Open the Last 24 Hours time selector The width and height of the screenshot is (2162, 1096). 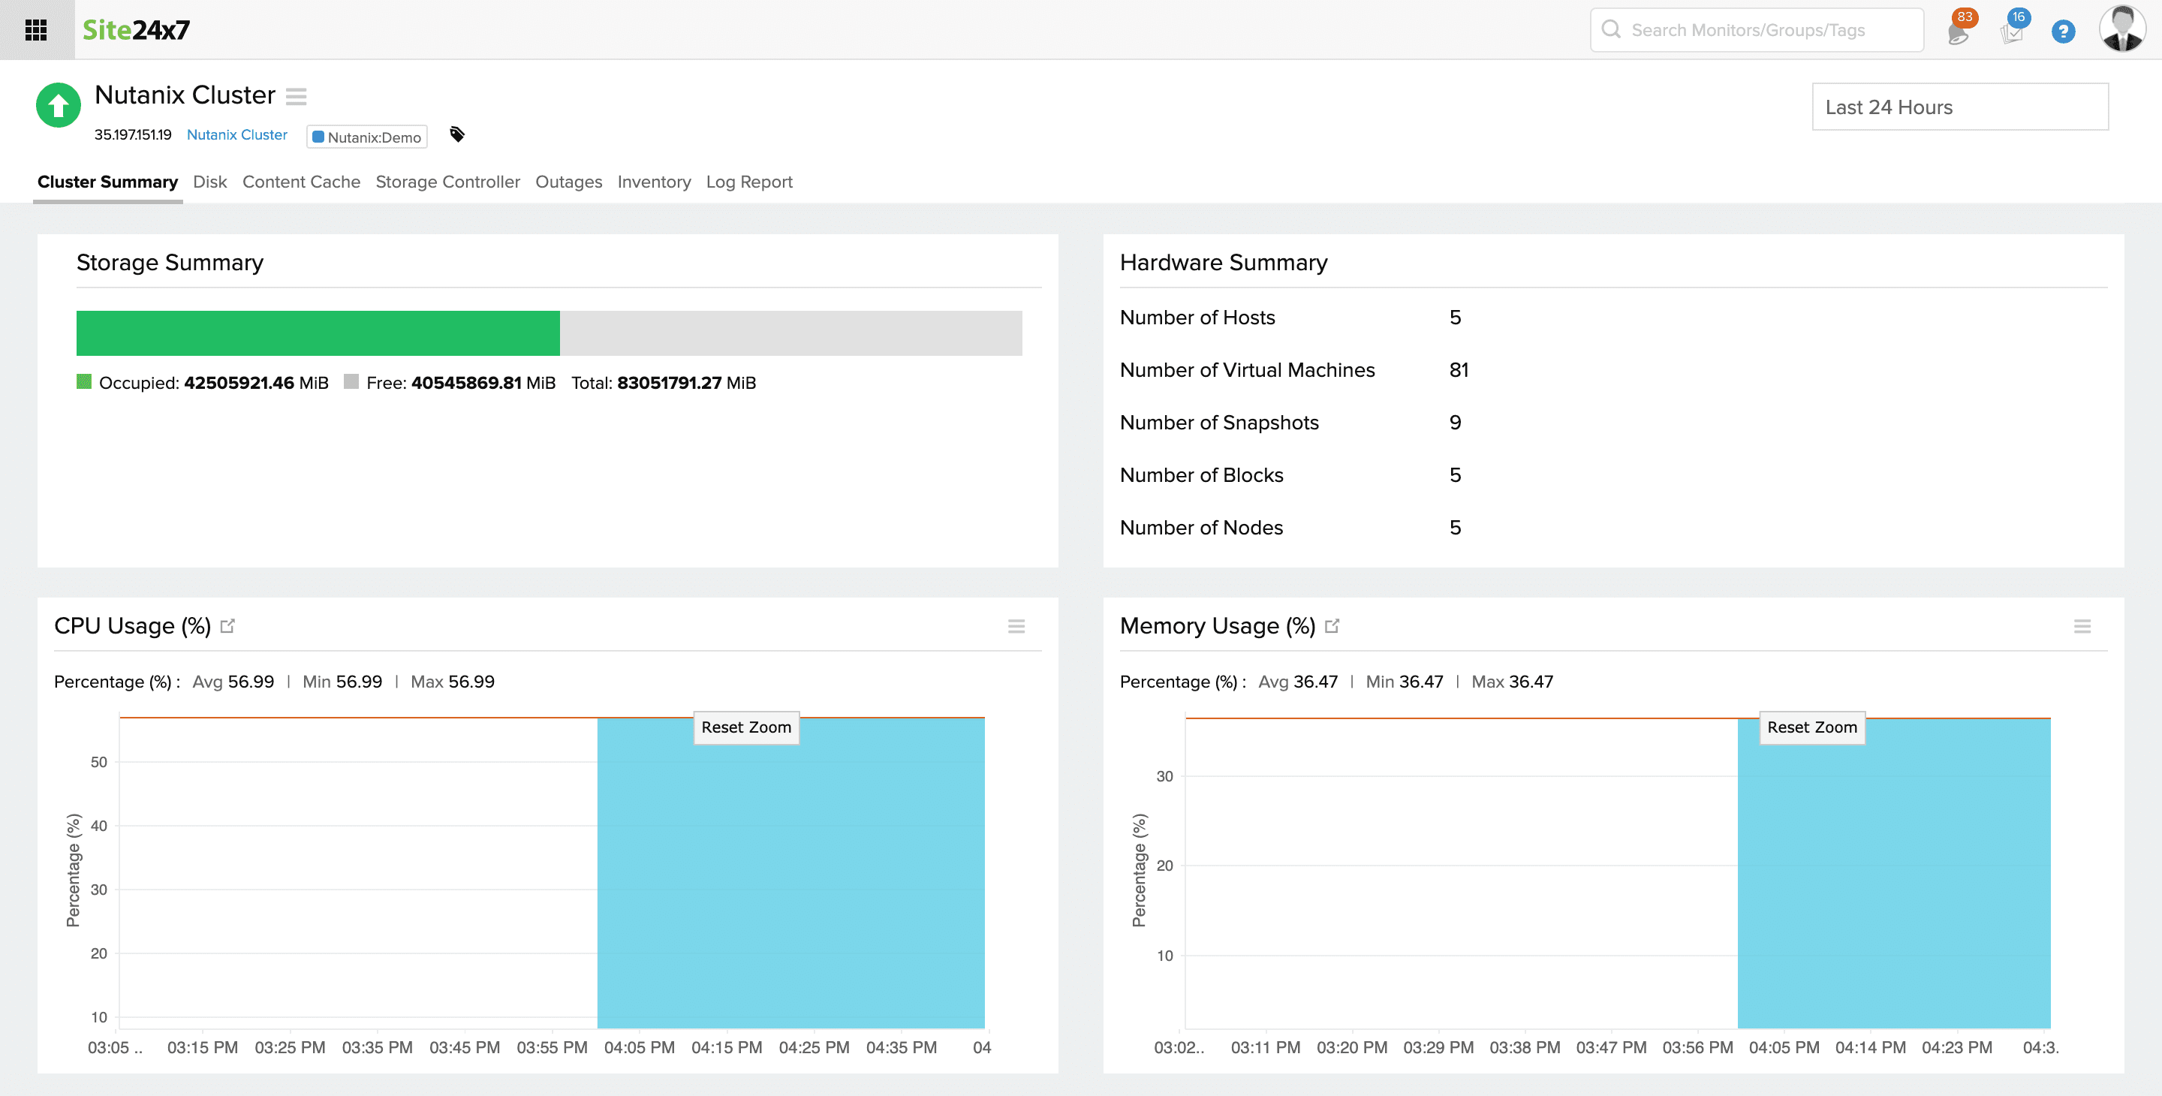coord(1959,107)
